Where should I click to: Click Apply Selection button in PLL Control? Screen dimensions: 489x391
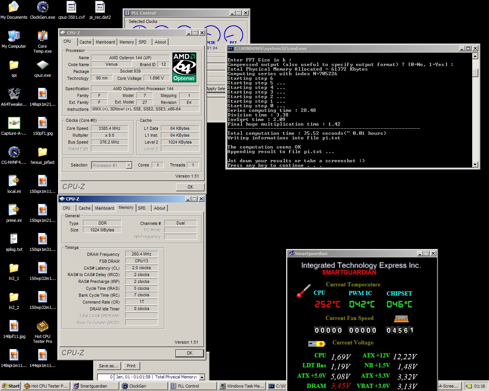pyautogui.click(x=216, y=89)
